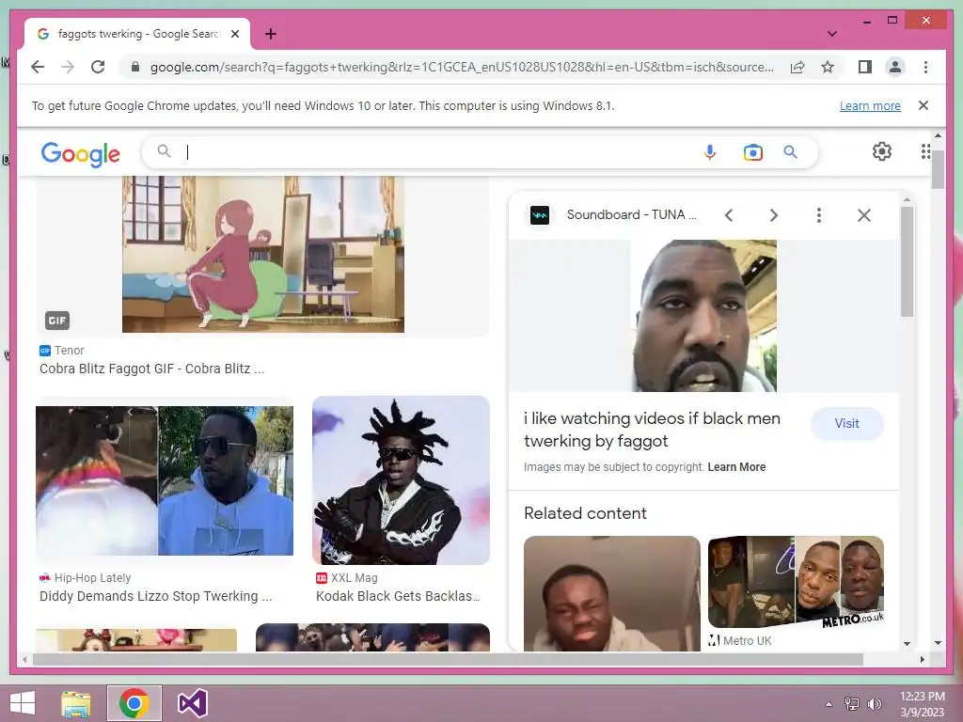Show previous image in preview panel

[729, 215]
